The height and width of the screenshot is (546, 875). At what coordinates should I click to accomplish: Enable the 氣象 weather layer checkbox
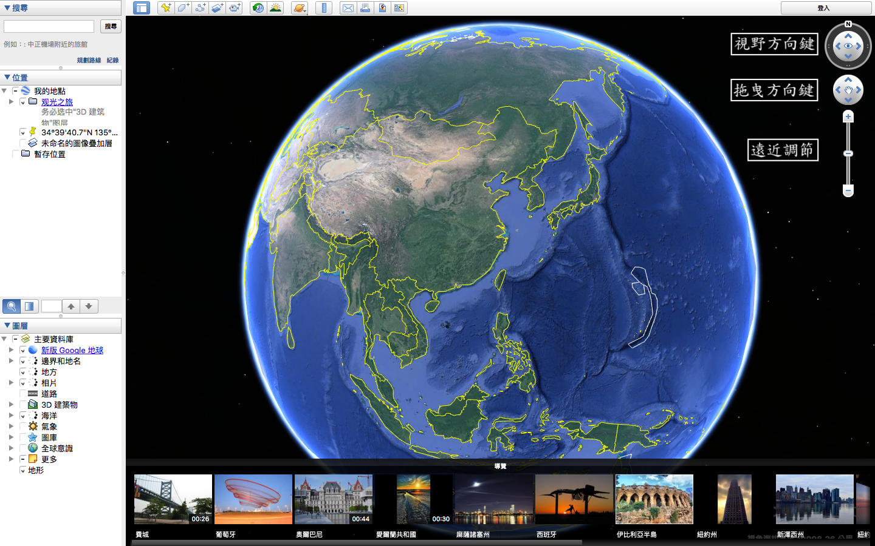[22, 426]
